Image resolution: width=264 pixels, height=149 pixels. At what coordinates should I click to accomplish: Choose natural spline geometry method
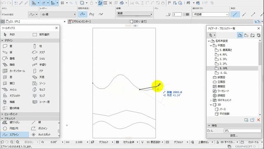(x=82, y=14)
